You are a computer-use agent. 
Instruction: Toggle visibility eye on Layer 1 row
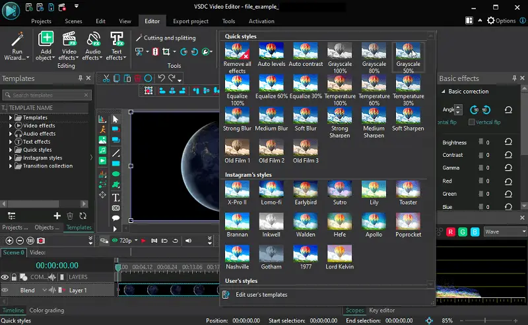5,290
